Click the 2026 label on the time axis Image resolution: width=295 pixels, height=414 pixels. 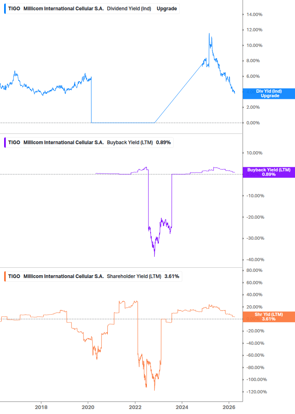229,407
